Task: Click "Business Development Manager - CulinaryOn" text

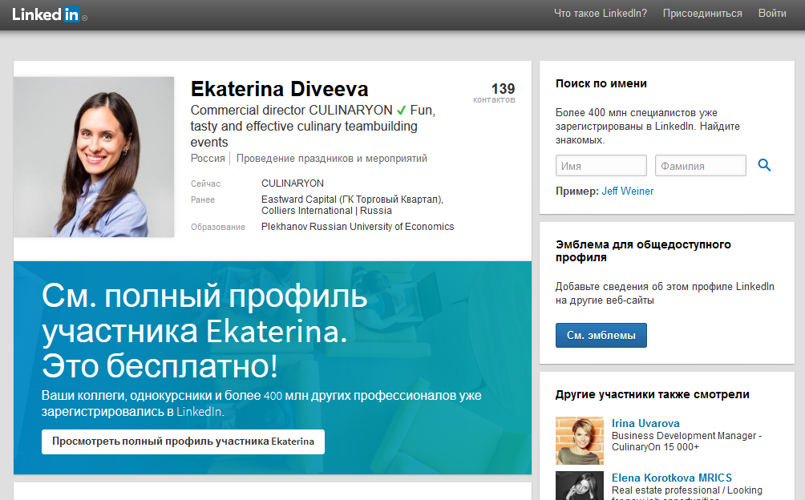Action: 686,441
